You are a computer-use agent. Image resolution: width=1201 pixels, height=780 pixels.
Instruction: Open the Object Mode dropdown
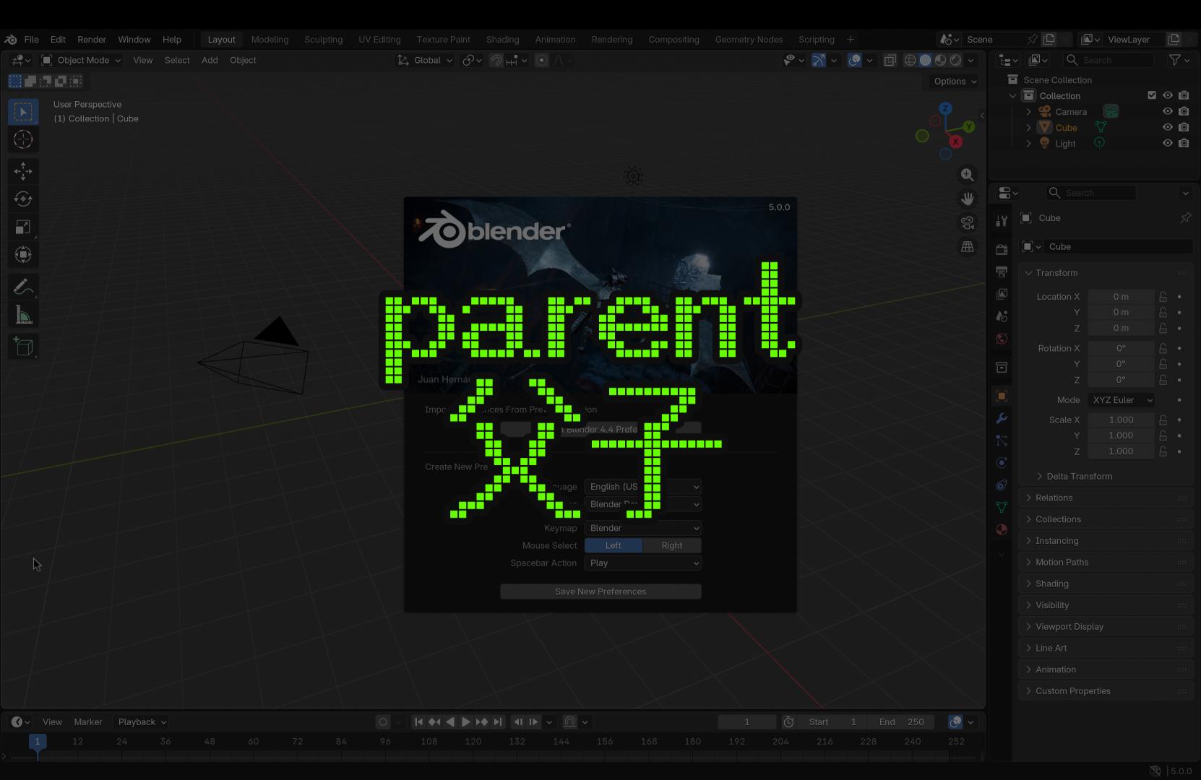pos(81,60)
